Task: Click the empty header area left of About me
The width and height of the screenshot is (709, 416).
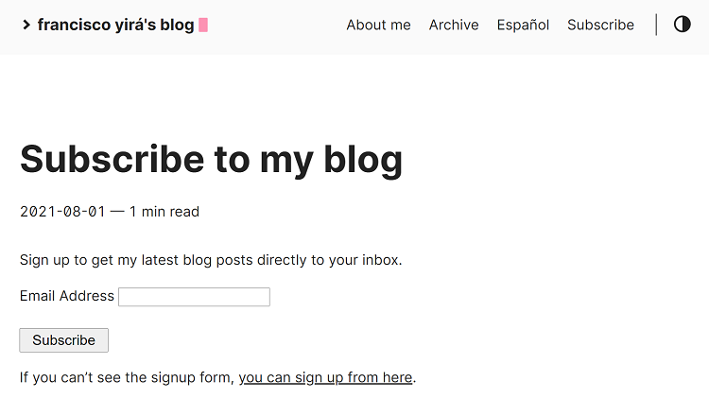Action: (274, 26)
